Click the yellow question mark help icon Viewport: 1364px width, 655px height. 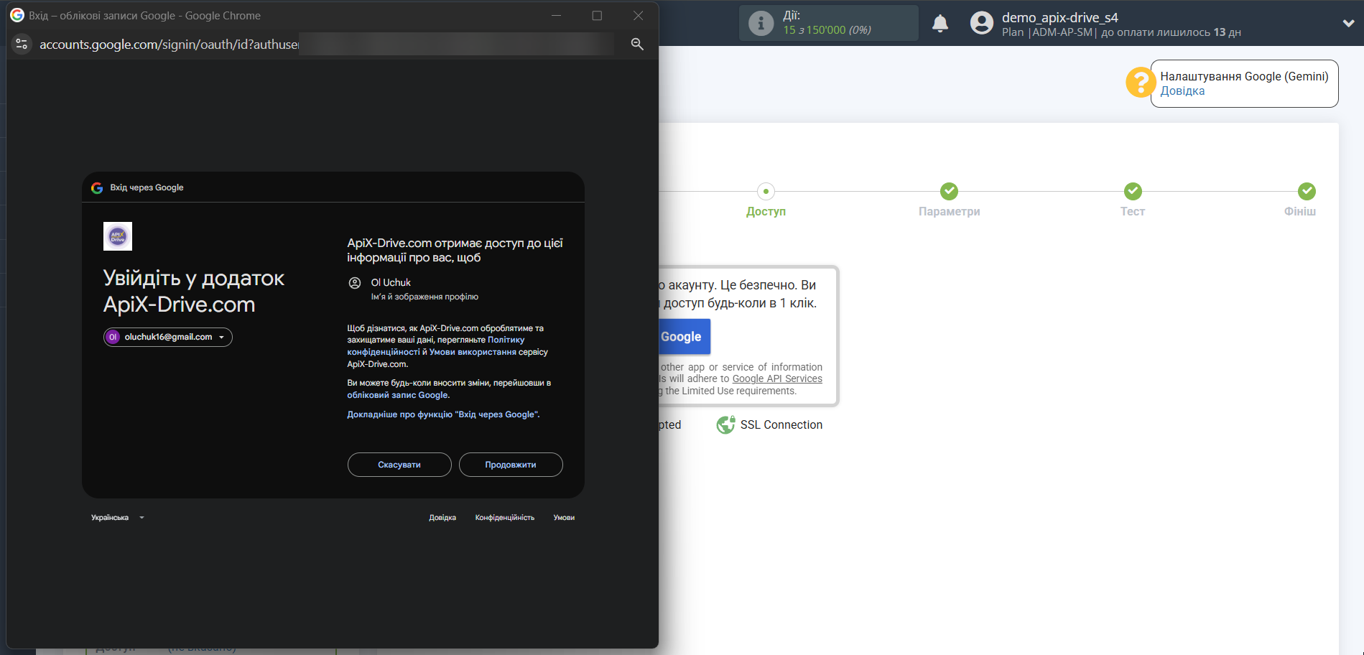coord(1141,82)
